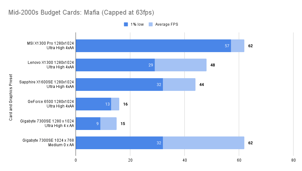Click the 48 data label for Lenovo X1300
Image resolution: width=302 pixels, height=171 pixels.
tap(212, 65)
